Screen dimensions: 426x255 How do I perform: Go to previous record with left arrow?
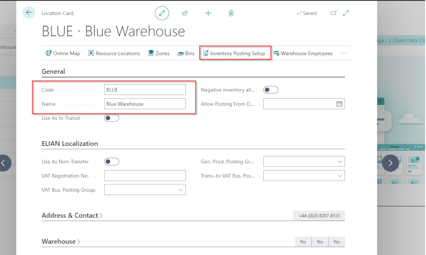(x=3, y=163)
